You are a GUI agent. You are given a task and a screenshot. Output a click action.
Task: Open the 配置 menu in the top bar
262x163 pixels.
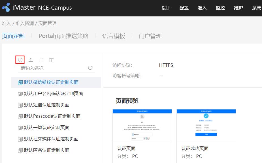[184, 8]
